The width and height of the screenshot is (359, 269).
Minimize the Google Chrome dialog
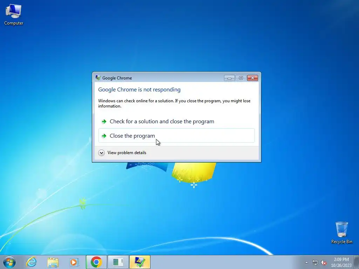point(229,78)
